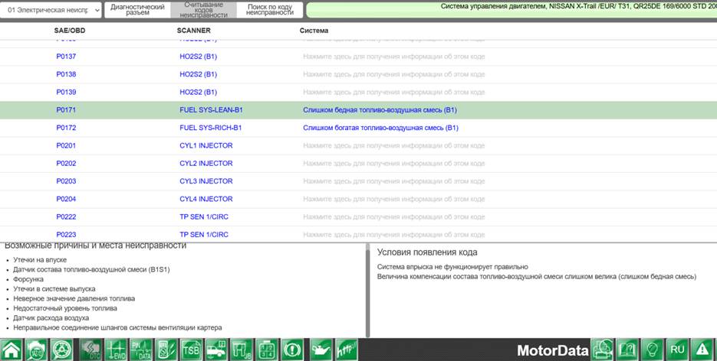Viewport: 717px width, 361px height.
Task: Click FUEL SYS-LEAN-B1 scanner entry
Action: (x=211, y=110)
